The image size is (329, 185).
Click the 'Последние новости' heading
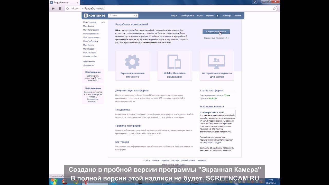(212, 107)
